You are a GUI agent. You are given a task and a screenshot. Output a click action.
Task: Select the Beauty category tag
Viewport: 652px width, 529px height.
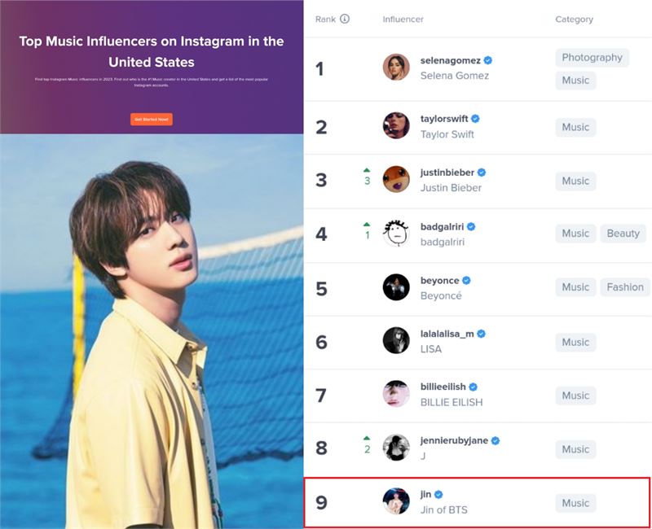pyautogui.click(x=623, y=234)
